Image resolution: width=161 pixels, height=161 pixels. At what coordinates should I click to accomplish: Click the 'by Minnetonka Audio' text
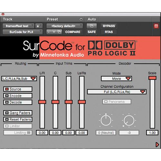point(58,55)
